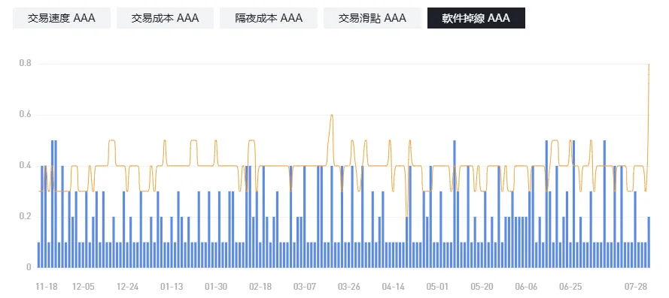This screenshot has width=669, height=298.
Task: Click the orange line spike at 0.8
Action: point(649,65)
